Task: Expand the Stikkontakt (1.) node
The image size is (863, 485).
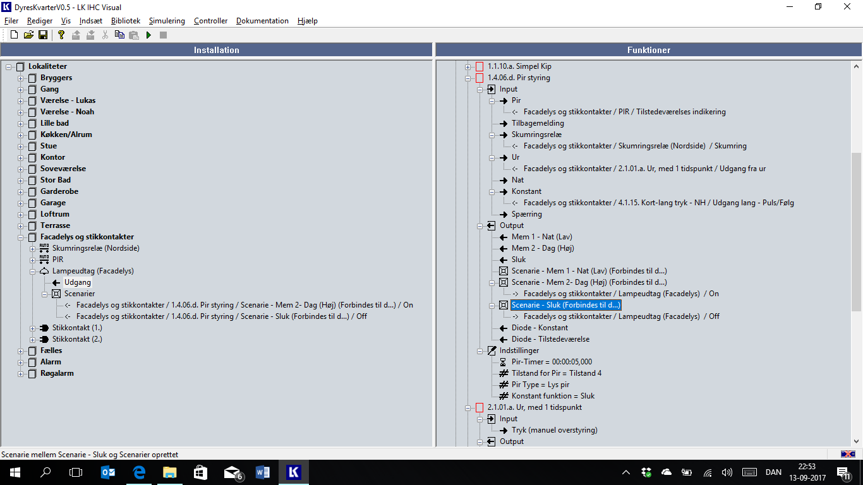Action: coord(32,328)
